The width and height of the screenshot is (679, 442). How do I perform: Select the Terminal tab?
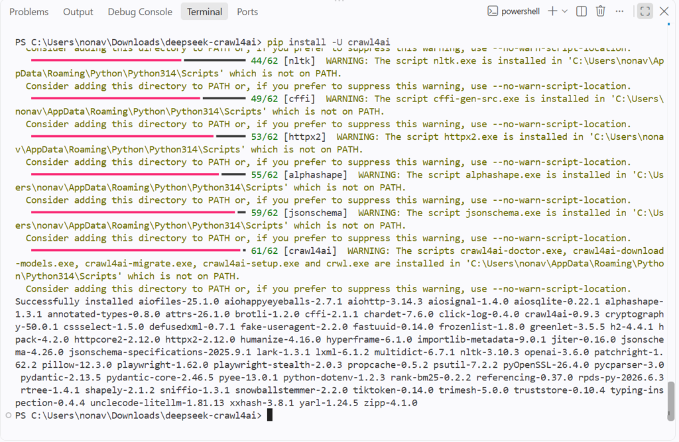coord(204,12)
